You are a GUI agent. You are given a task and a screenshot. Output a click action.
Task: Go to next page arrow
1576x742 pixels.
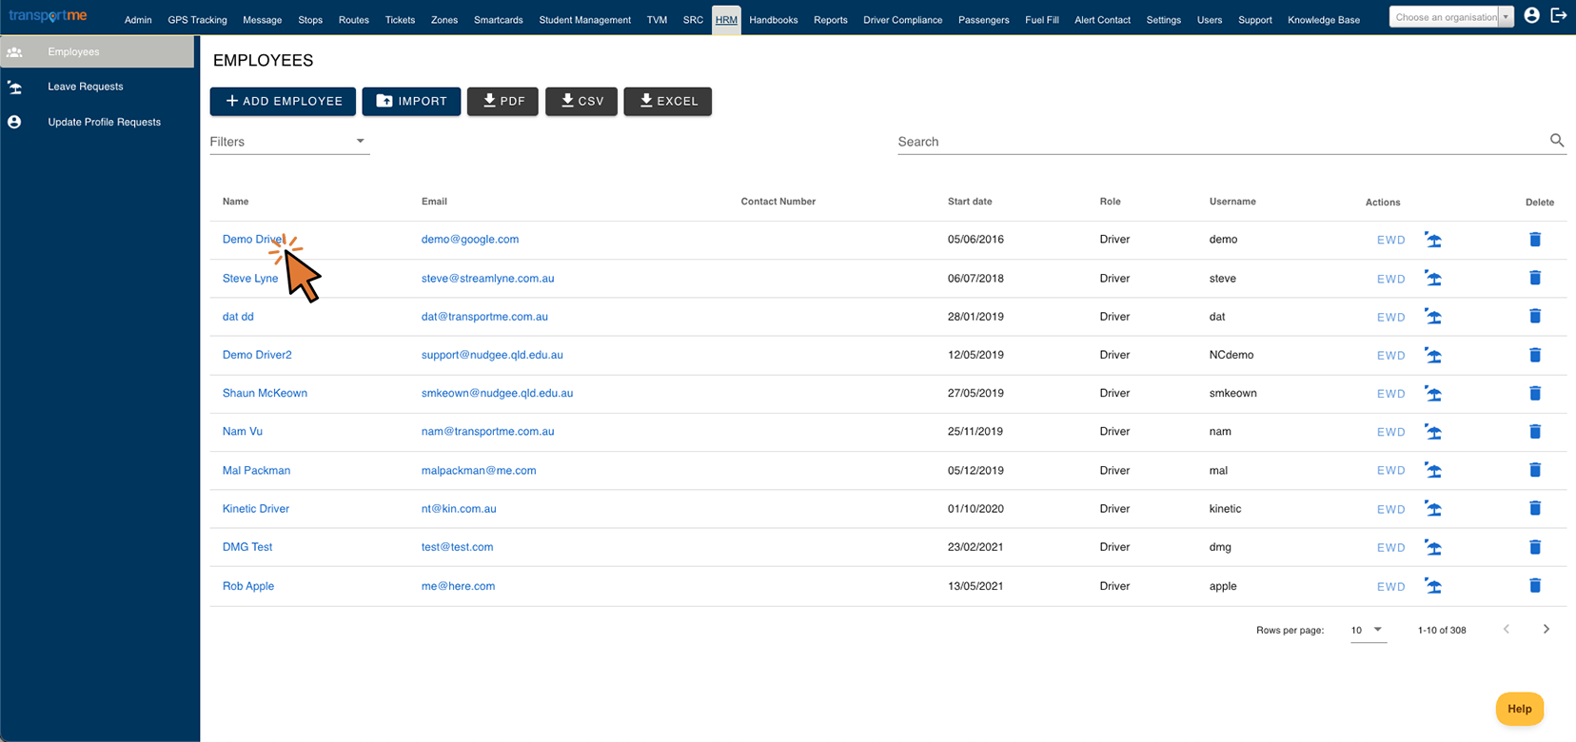coord(1546,629)
